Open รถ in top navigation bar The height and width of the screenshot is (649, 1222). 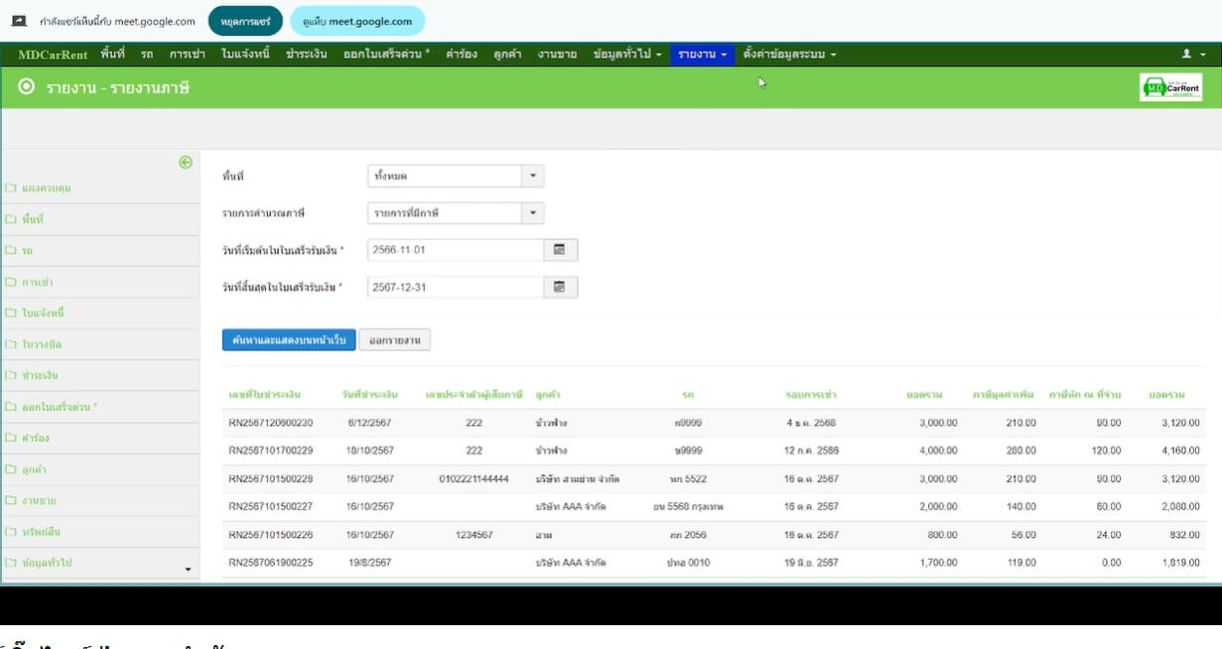click(147, 55)
